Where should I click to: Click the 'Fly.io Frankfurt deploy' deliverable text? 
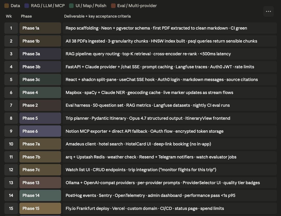(145, 208)
